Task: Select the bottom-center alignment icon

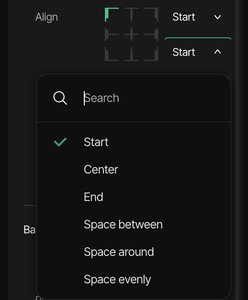Action: [131, 54]
